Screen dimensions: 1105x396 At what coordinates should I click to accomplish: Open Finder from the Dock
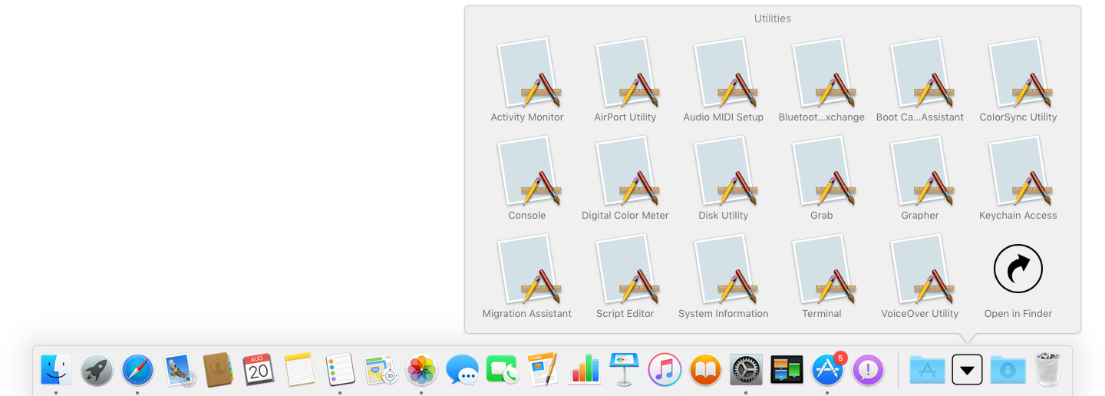[x=56, y=370]
